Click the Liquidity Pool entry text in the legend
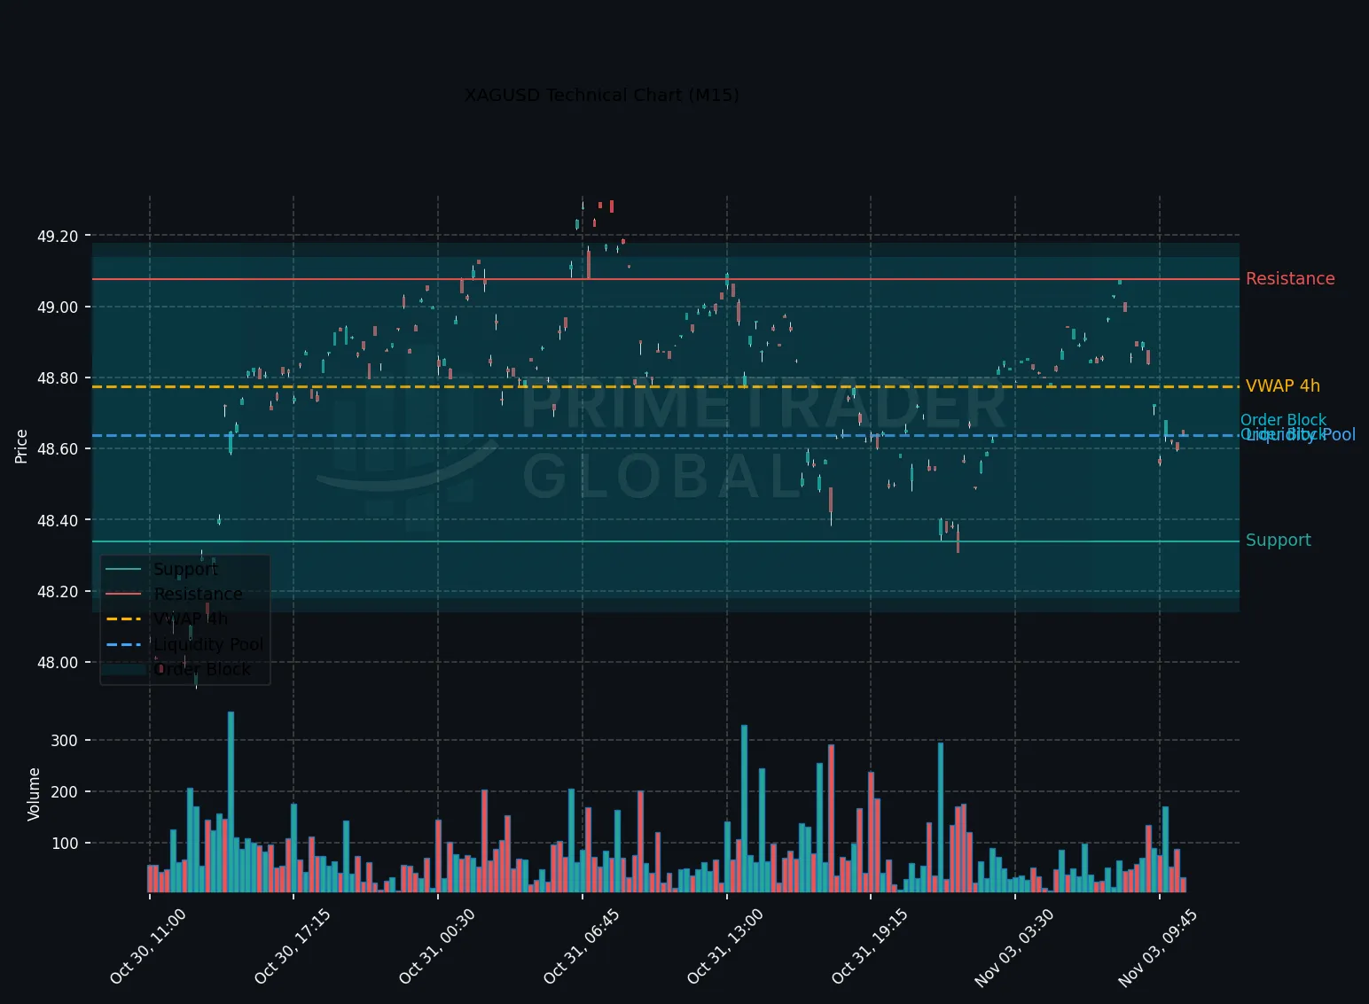The width and height of the screenshot is (1369, 1004). click(x=209, y=644)
